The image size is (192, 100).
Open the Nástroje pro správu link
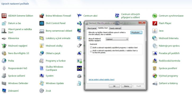[169, 46]
